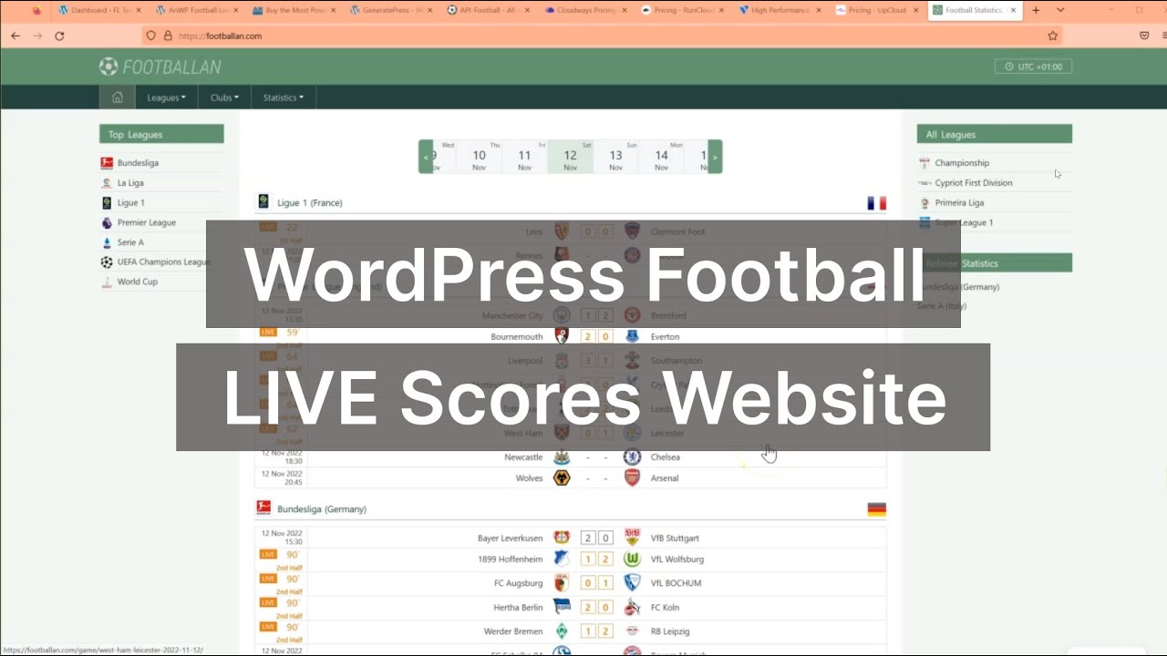
Task: Select the 12 Nov date in the calendar
Action: click(x=570, y=155)
